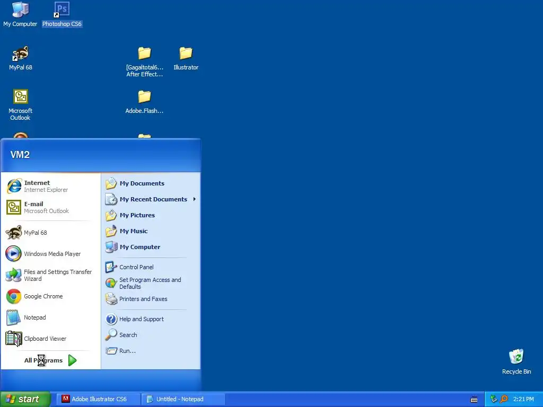Launch MyPal 68 from the Start menu
Screen dimensions: 543x407
pos(51,233)
